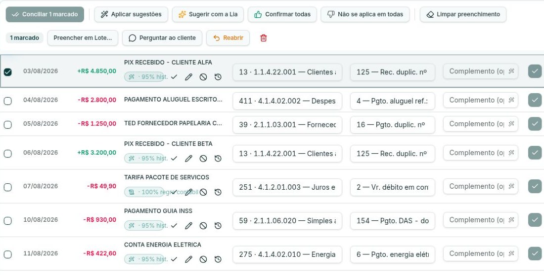Click the orange Reabrir button

click(x=228, y=38)
